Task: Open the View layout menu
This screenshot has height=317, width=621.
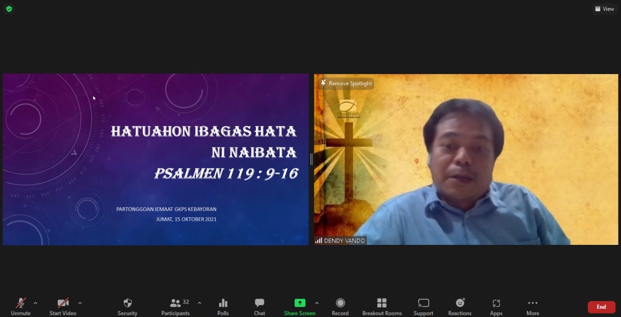Action: [605, 9]
